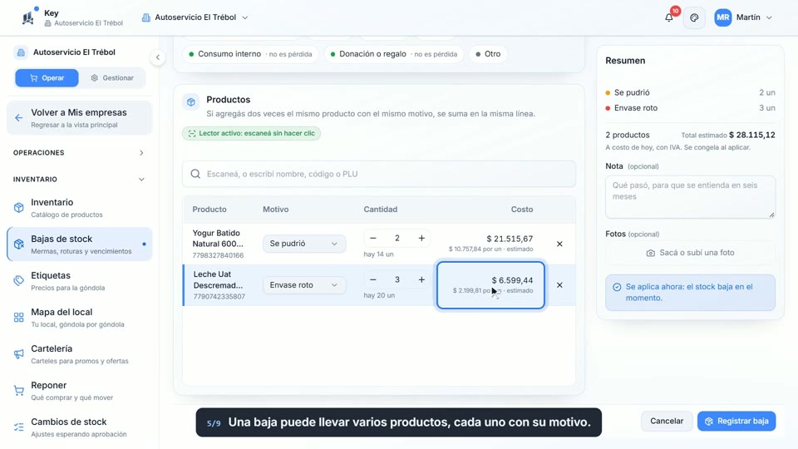798x449 pixels.
Task: Click the Productos section cube icon
Action: [191, 101]
